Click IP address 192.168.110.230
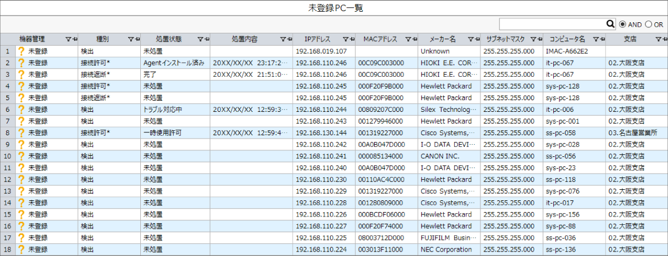The height and width of the screenshot is (256, 668). click(324, 179)
